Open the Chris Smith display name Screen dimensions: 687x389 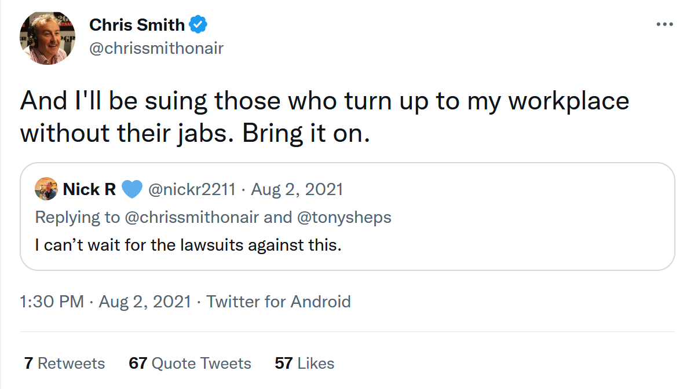(137, 25)
